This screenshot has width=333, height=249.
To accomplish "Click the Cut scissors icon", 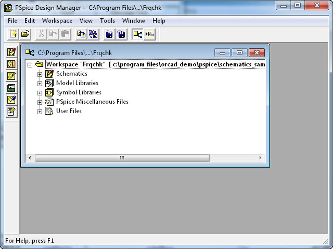I will pyautogui.click(x=41, y=34).
